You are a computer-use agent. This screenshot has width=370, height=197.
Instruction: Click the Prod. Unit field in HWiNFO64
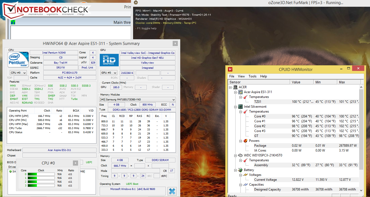87,68
